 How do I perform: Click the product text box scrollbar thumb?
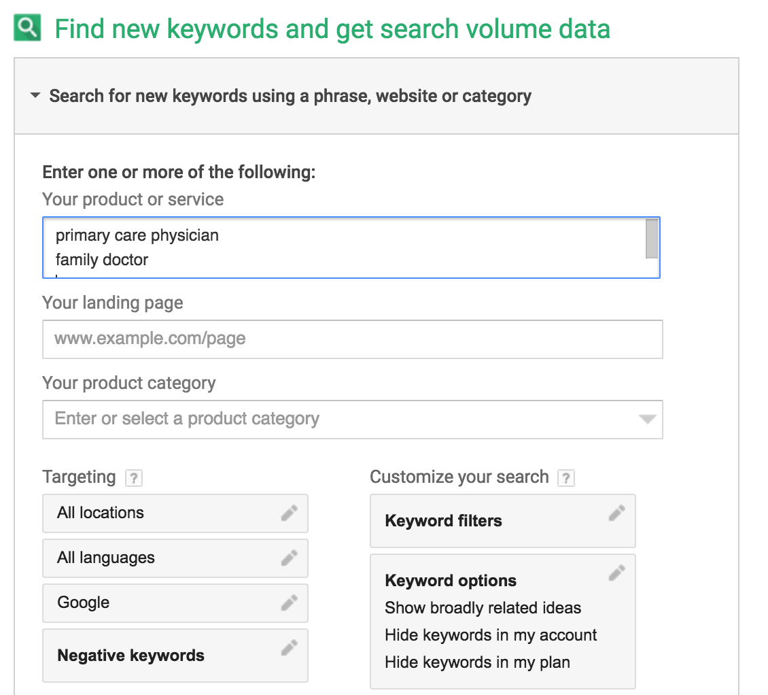[651, 239]
